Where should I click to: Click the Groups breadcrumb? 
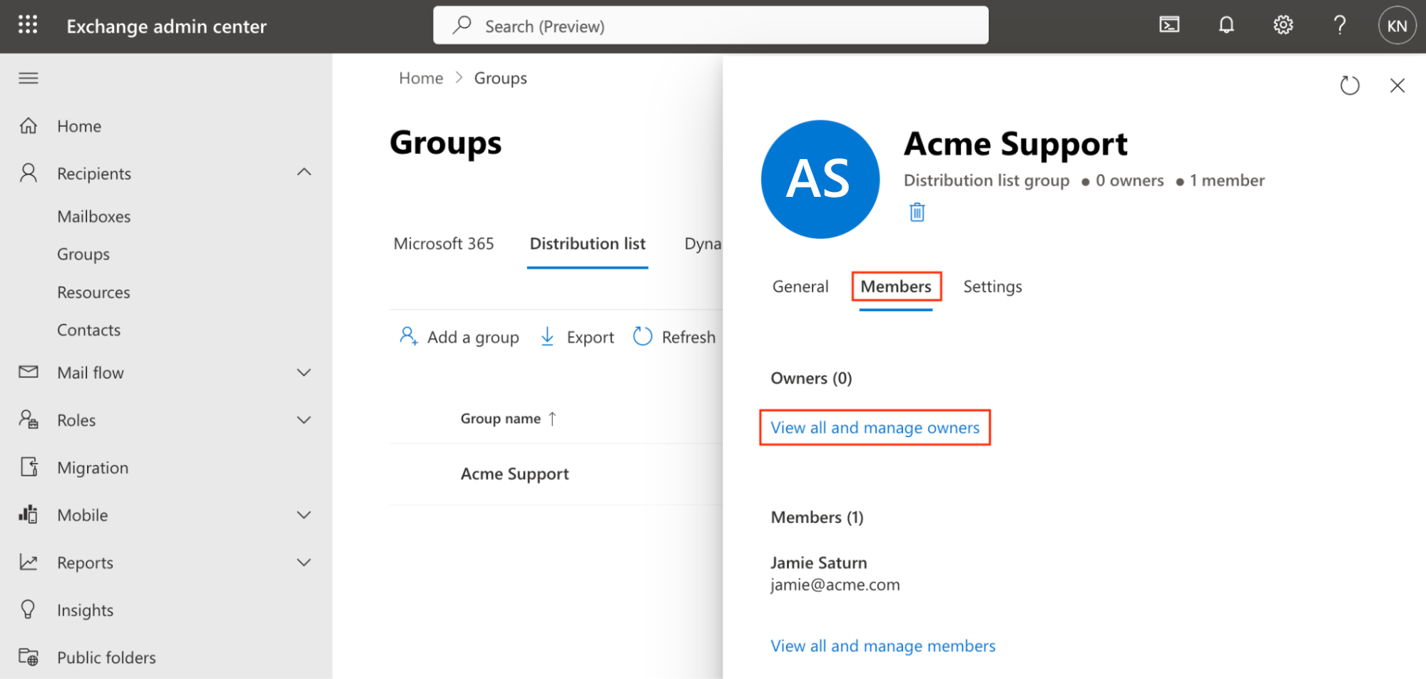501,78
